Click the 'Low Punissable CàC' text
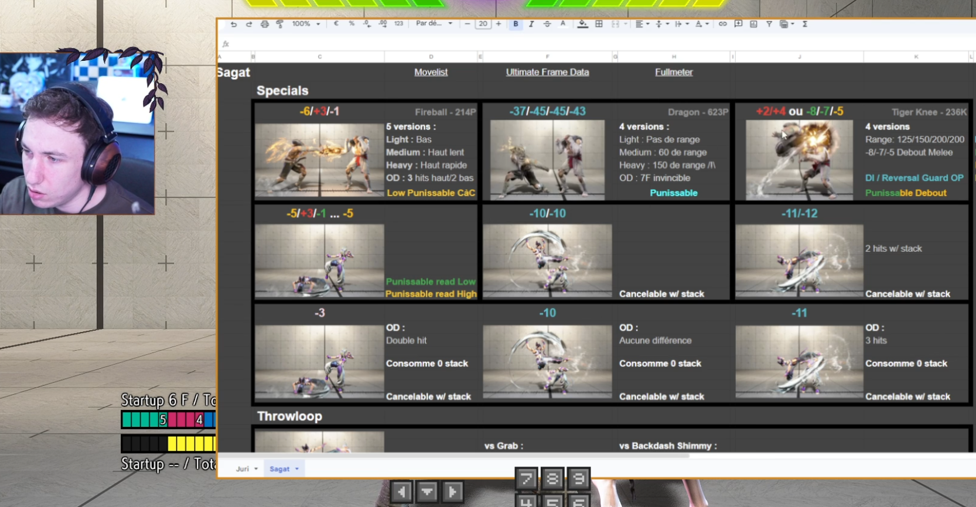Image resolution: width=976 pixels, height=507 pixels. (431, 193)
